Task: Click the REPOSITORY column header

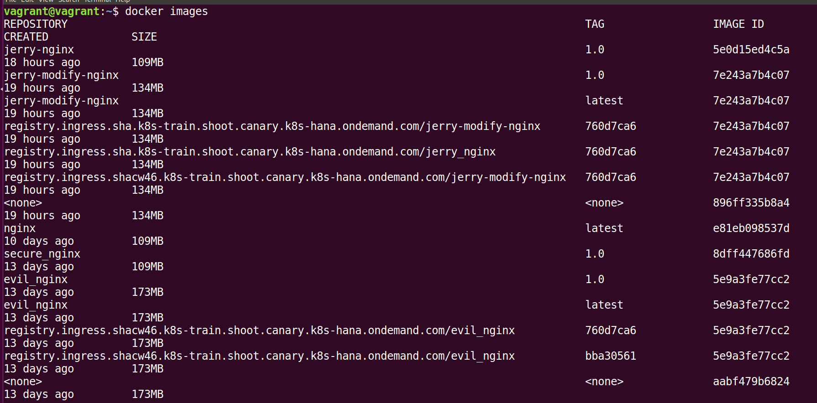Action: (x=36, y=24)
